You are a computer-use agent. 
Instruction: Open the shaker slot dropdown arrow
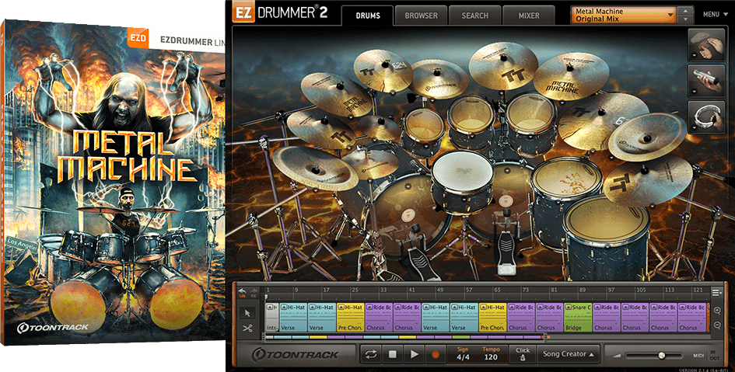693,92
